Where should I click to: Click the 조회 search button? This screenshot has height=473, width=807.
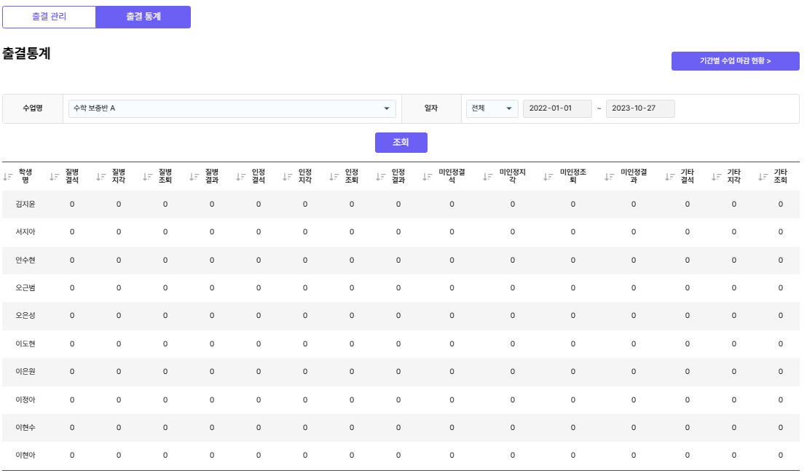[x=401, y=143]
